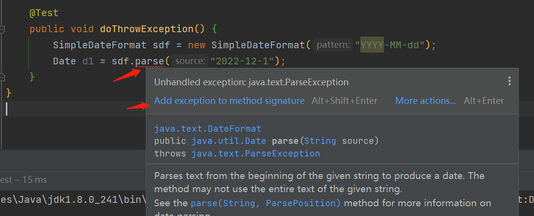Open parse(String, ParsePosition) method link
Screen dimensions: 534x216
pos(266,203)
